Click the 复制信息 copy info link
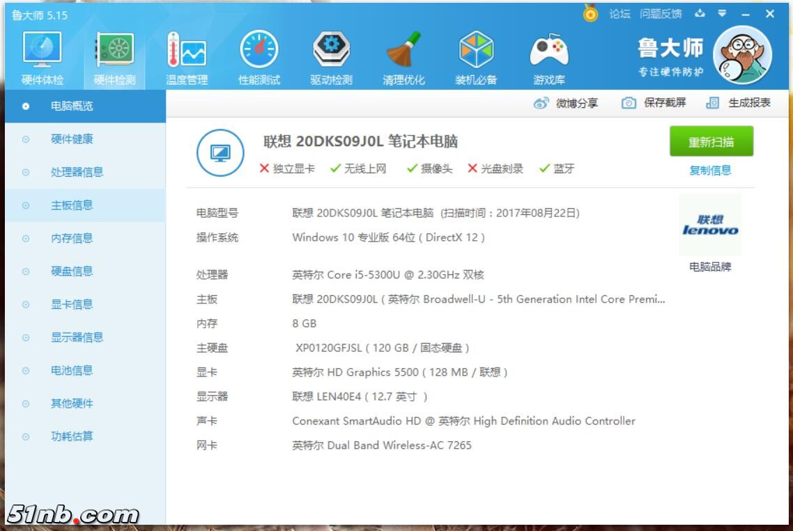Viewport: 793px width, 531px height. tap(710, 171)
